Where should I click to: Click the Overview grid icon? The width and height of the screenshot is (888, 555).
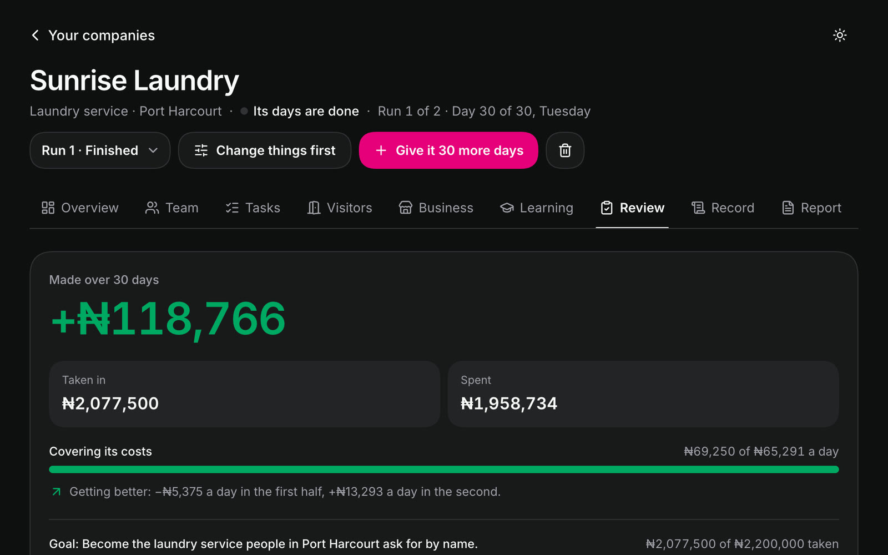tap(48, 208)
